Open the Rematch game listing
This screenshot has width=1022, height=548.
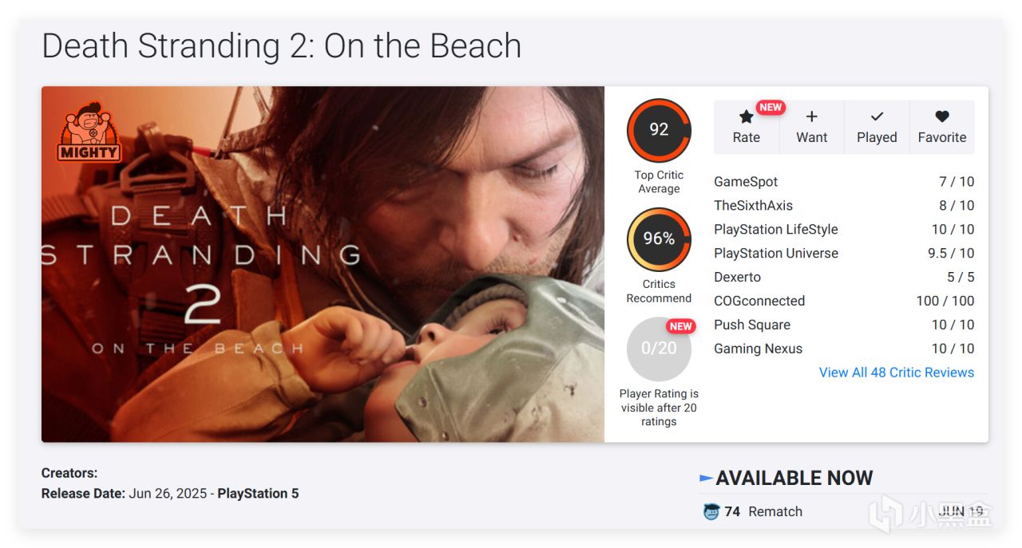[775, 512]
